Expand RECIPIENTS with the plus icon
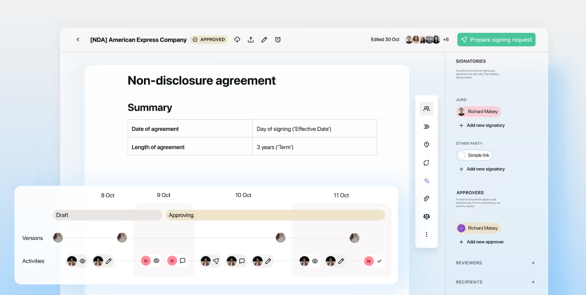This screenshot has width=586, height=295. 534,282
